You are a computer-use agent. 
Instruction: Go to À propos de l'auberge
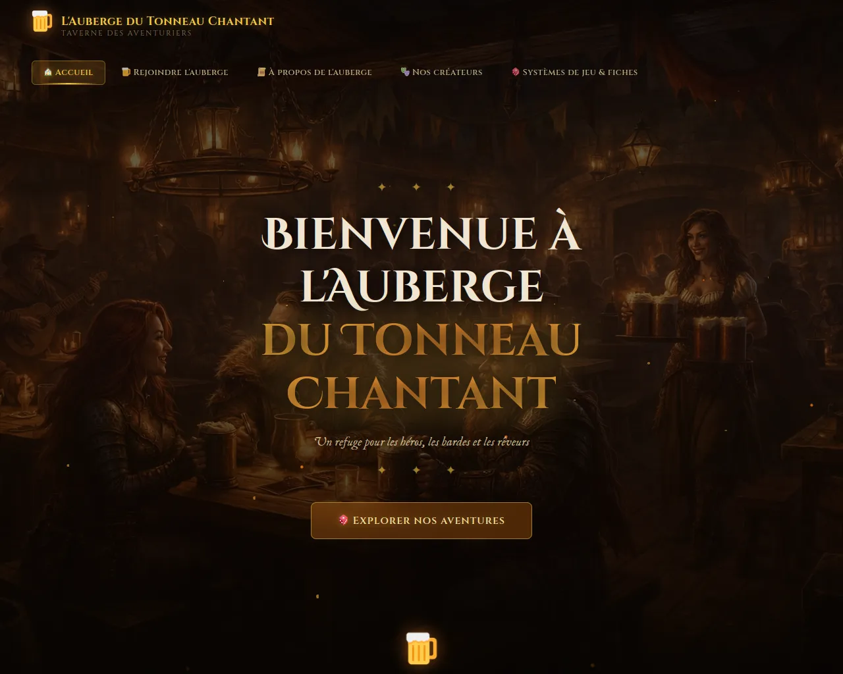coord(315,72)
